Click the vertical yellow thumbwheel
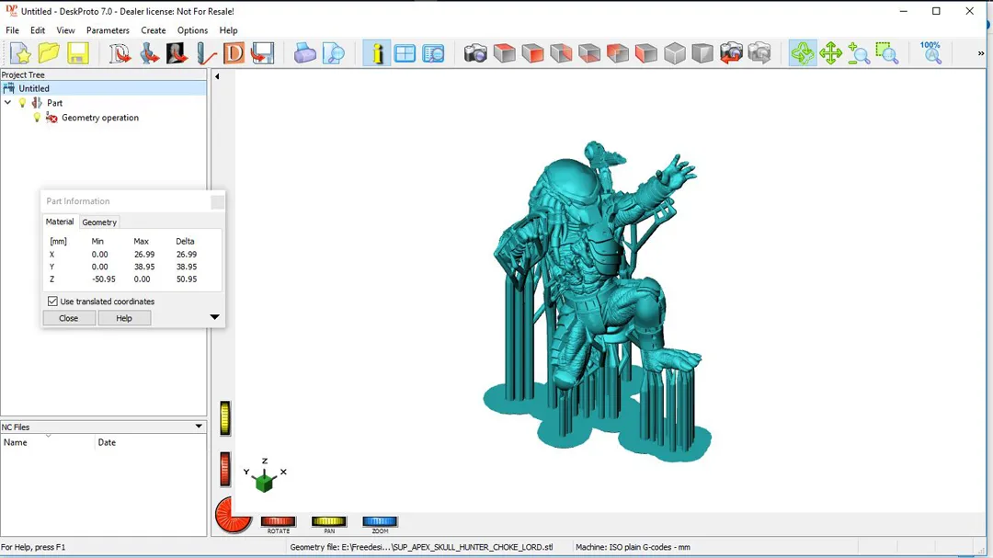Screen dimensions: 993x558 [x=225, y=418]
